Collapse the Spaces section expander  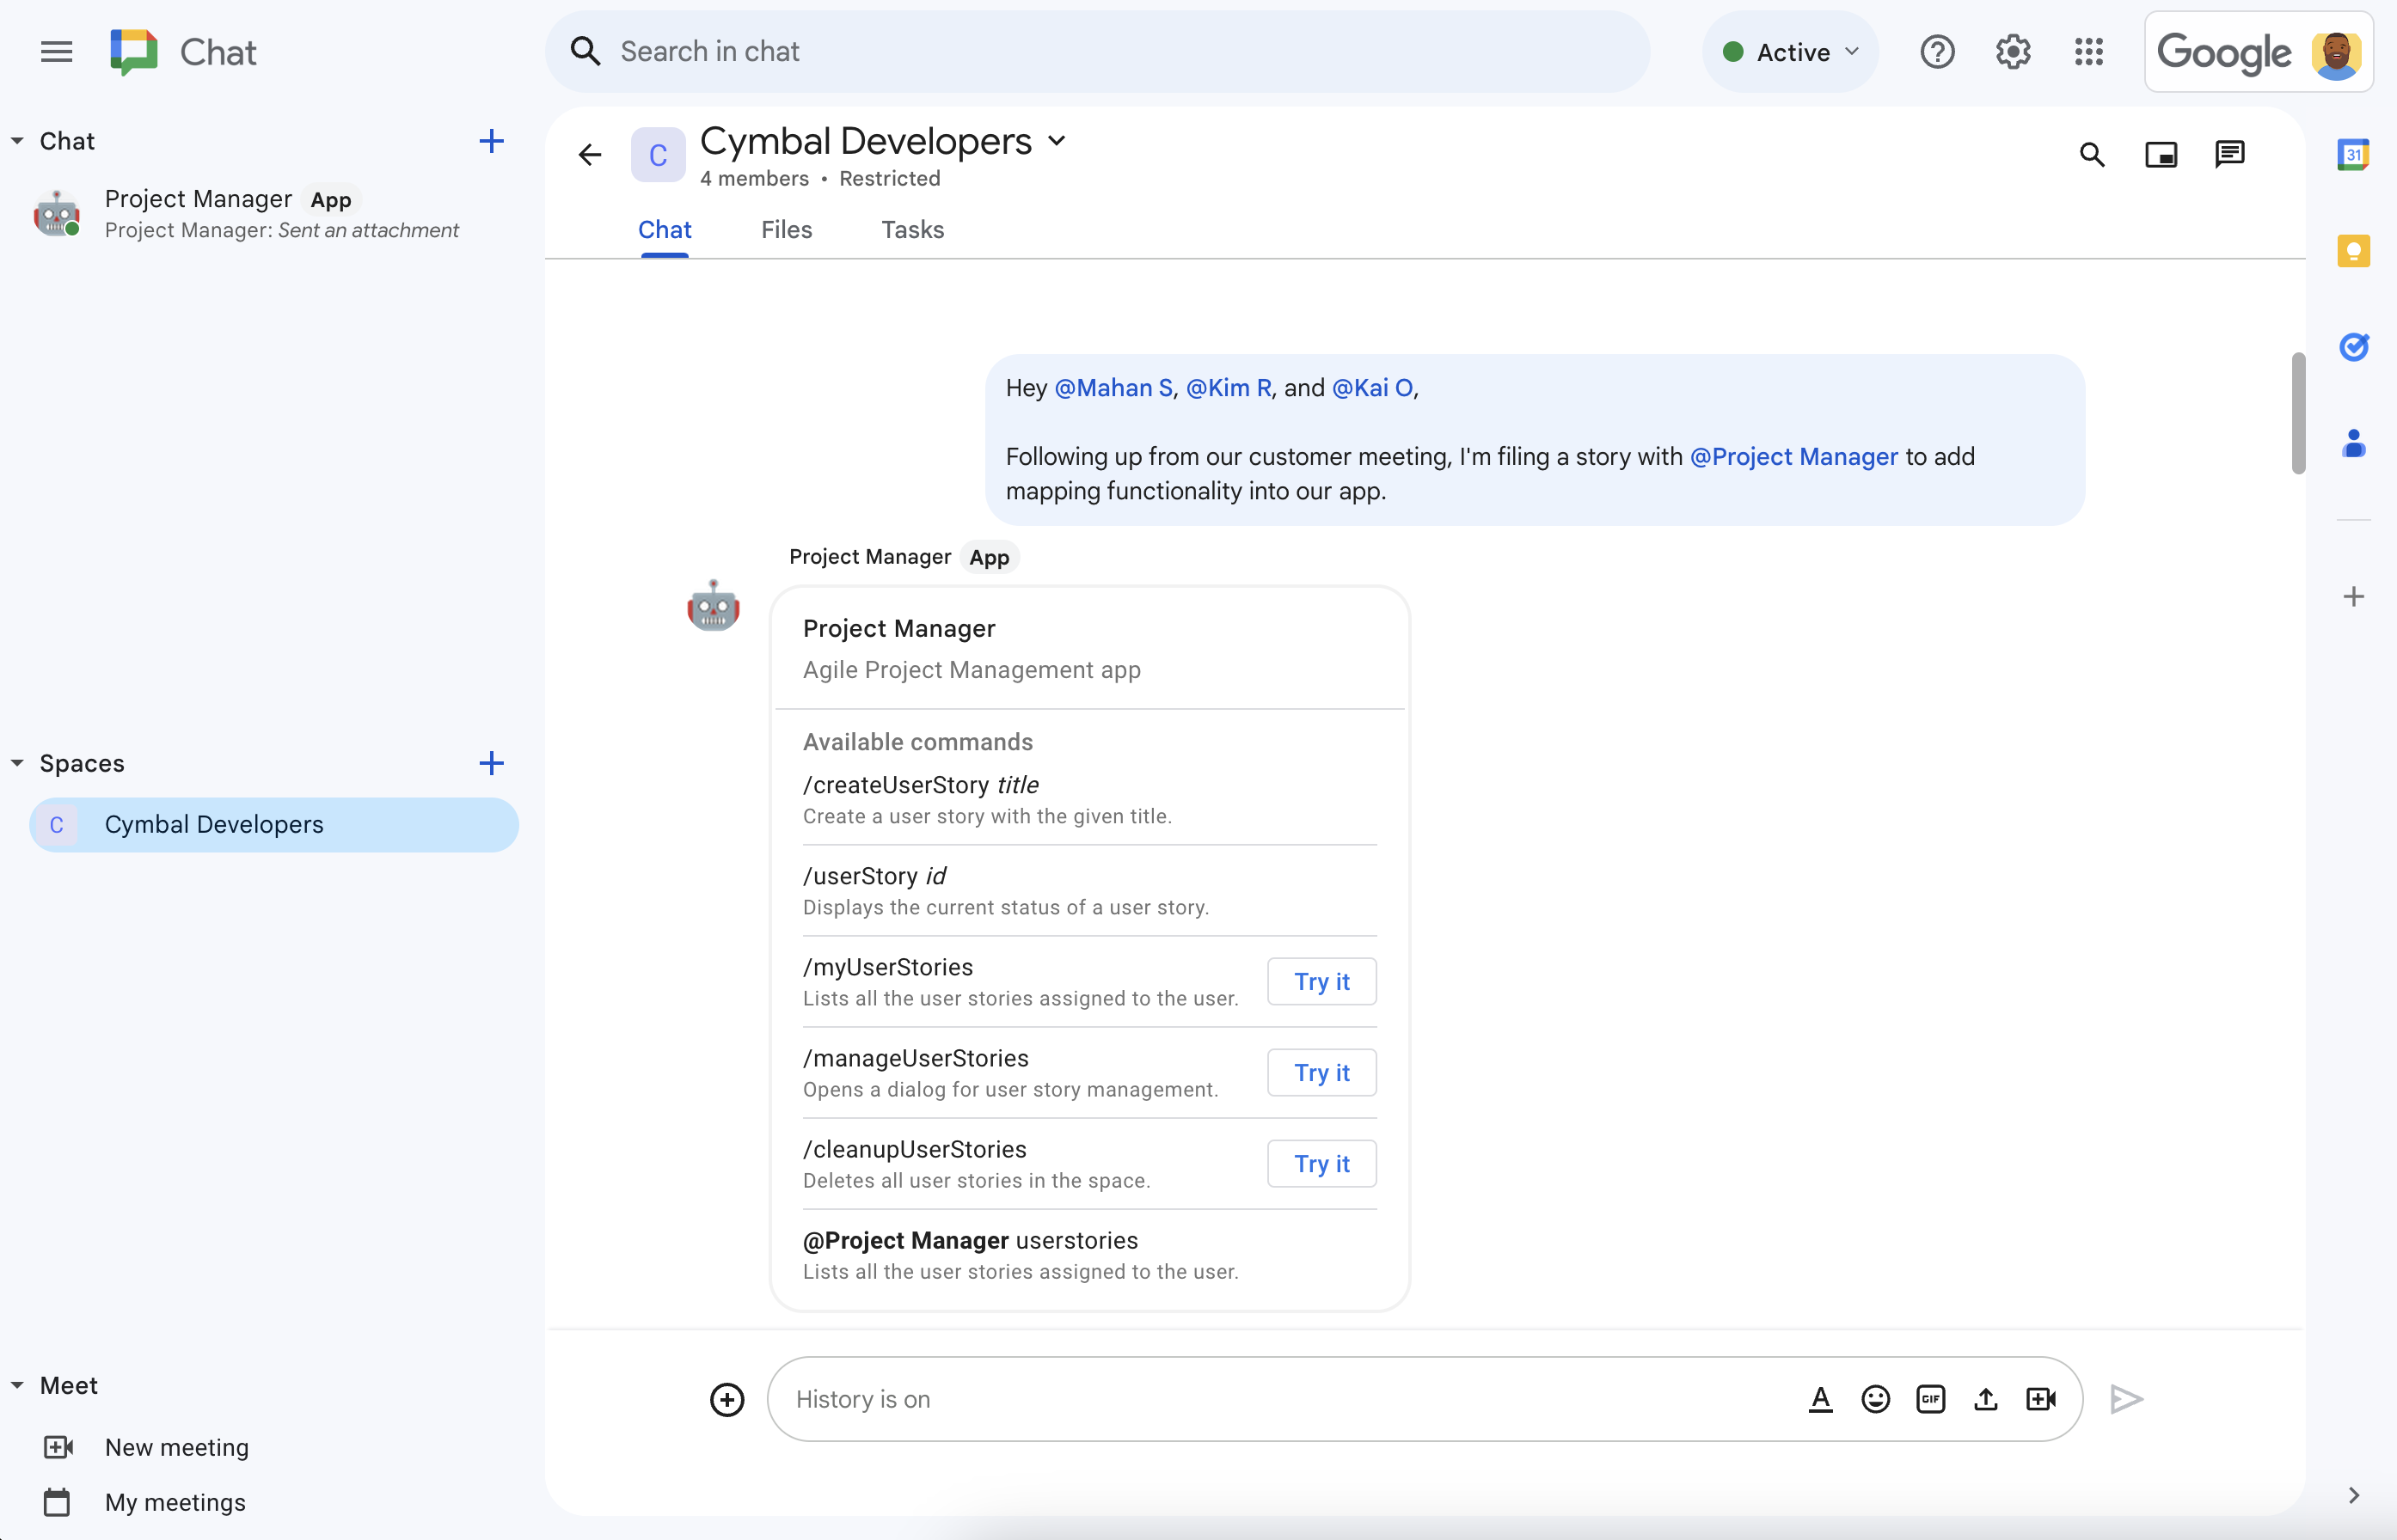[17, 761]
